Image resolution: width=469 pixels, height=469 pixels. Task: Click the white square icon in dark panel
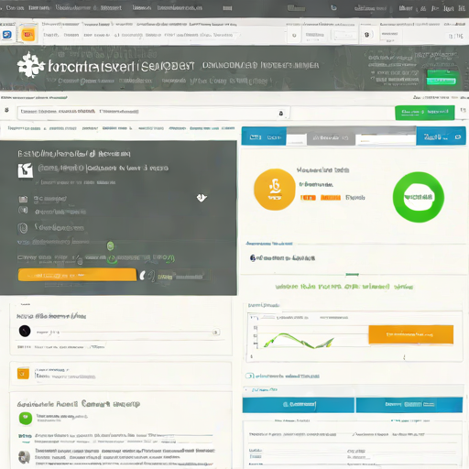coord(25,170)
